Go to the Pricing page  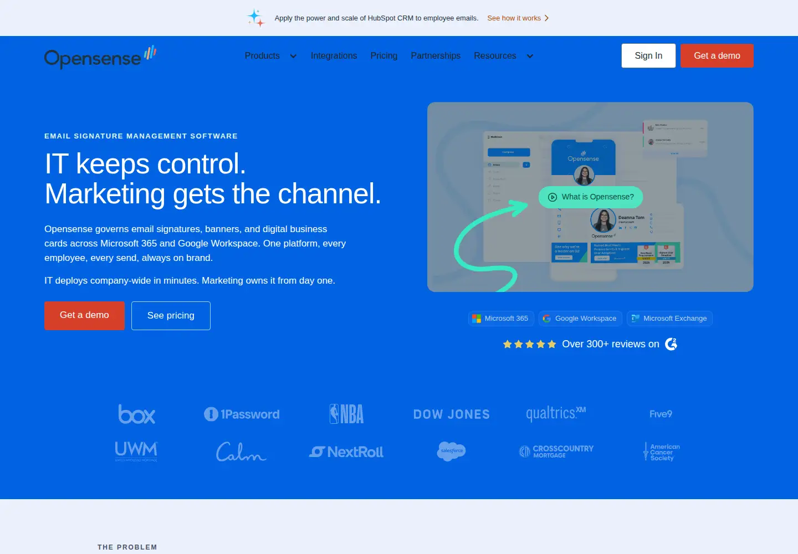[x=384, y=56]
